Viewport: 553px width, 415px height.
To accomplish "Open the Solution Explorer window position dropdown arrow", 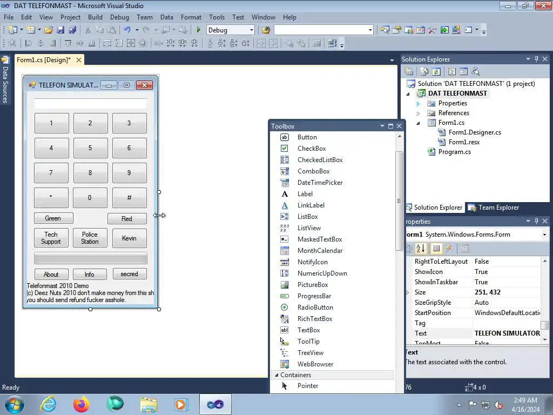I will click(528, 59).
